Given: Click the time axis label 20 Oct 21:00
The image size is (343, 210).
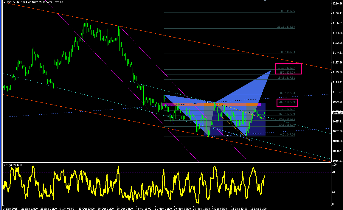Looking at the screenshot, I should (106, 209).
